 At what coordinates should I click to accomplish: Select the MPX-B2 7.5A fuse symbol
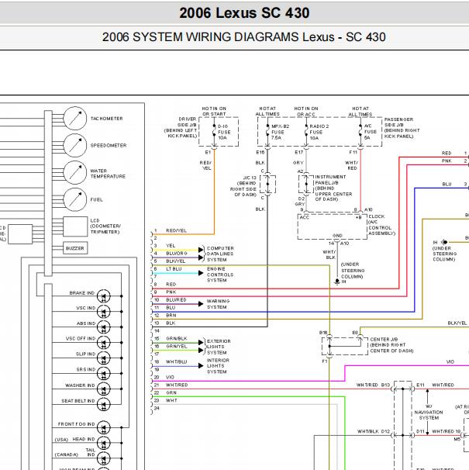267,132
